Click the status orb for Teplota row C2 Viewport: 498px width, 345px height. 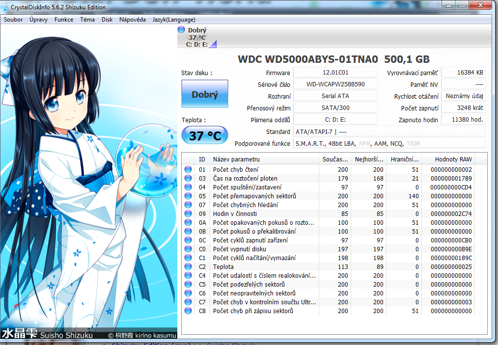pos(188,267)
